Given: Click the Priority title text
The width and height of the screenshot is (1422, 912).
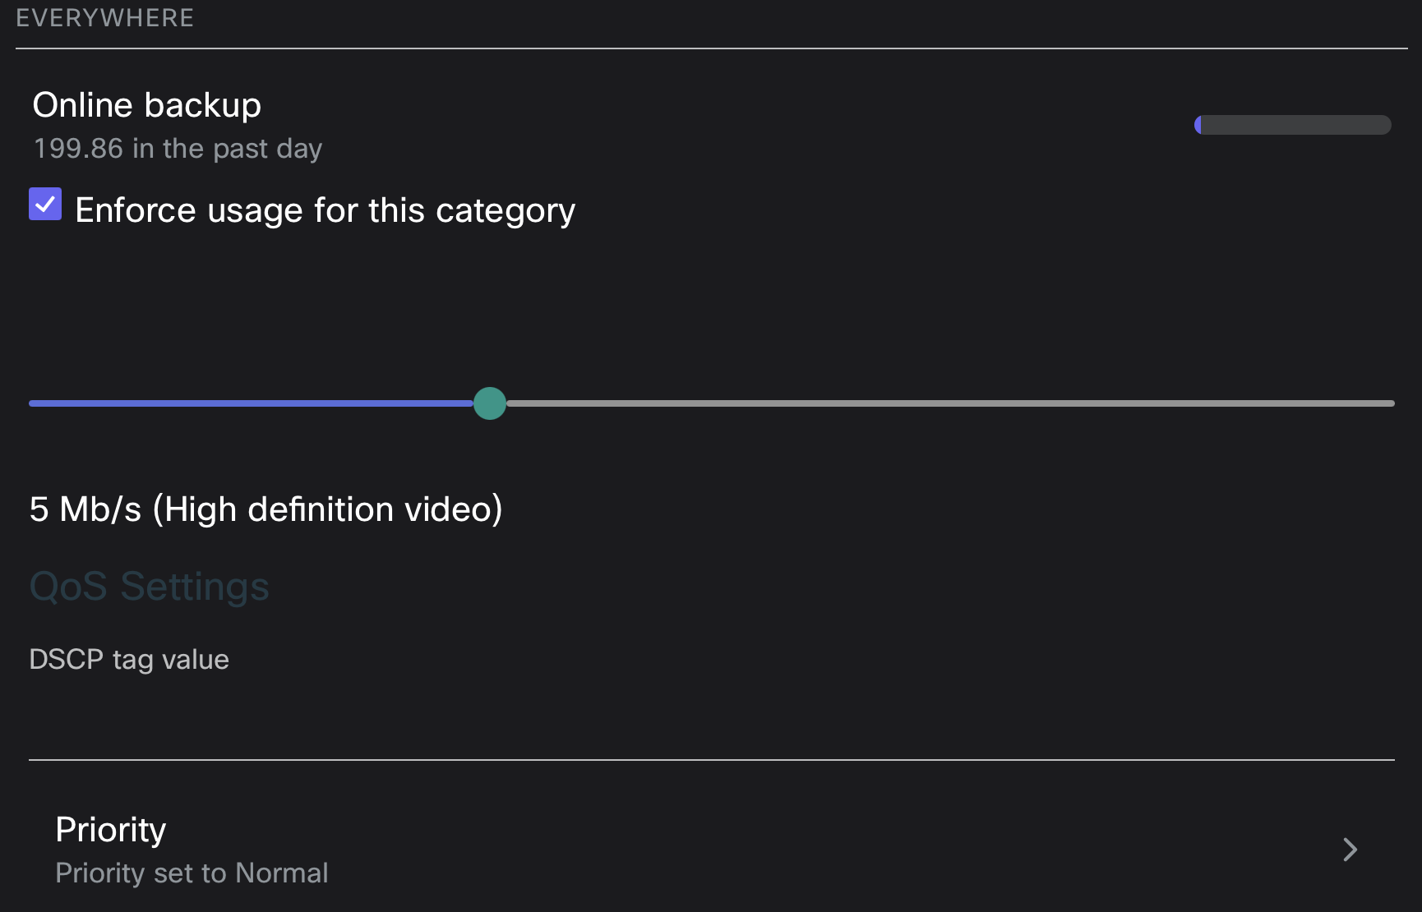Looking at the screenshot, I should 111,830.
